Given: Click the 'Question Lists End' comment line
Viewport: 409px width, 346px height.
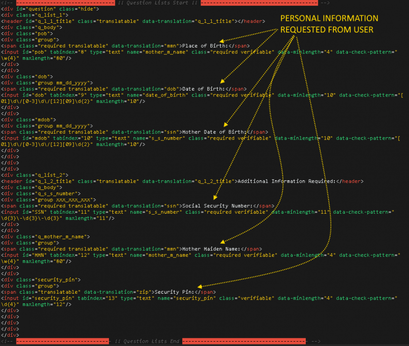Looking at the screenshot, I should click(x=146, y=341).
